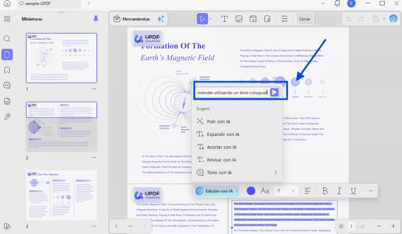Open a new tab with plus
402x234 pixels.
click(x=89, y=3)
